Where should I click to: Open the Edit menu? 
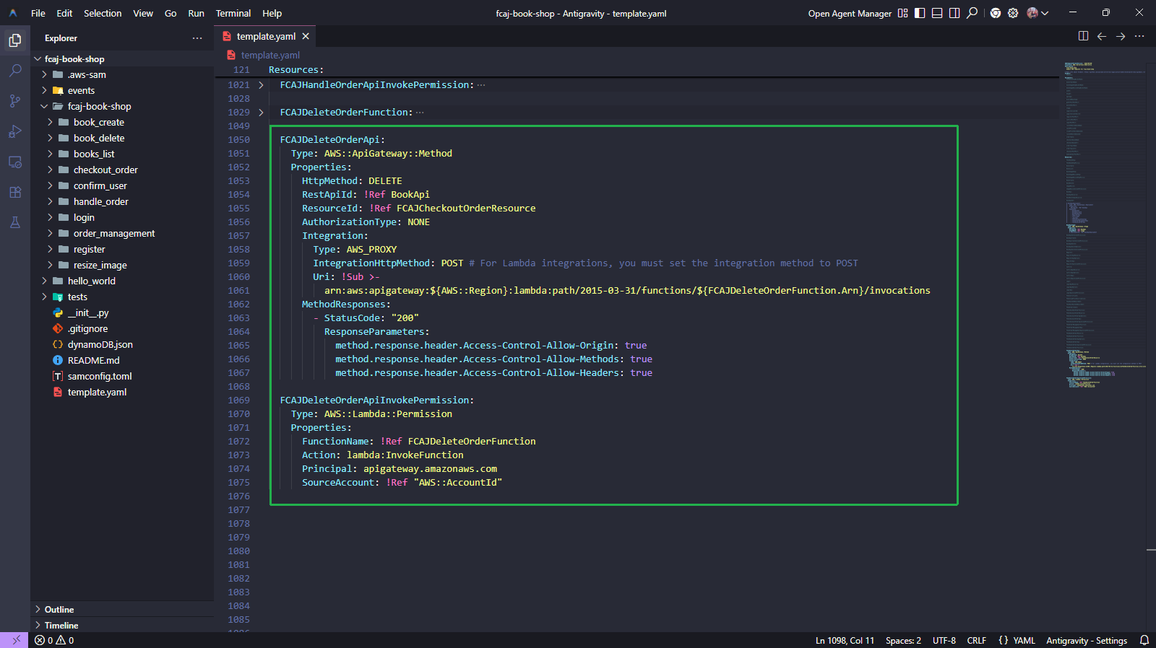click(64, 14)
